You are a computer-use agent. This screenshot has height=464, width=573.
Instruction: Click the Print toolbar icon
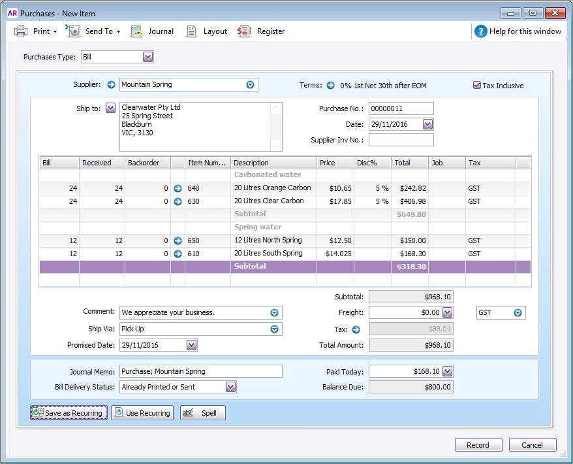pos(21,31)
